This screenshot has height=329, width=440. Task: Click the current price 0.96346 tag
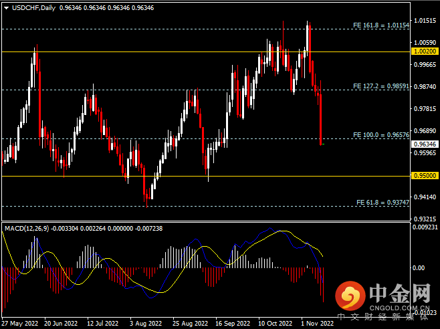pyautogui.click(x=425, y=144)
